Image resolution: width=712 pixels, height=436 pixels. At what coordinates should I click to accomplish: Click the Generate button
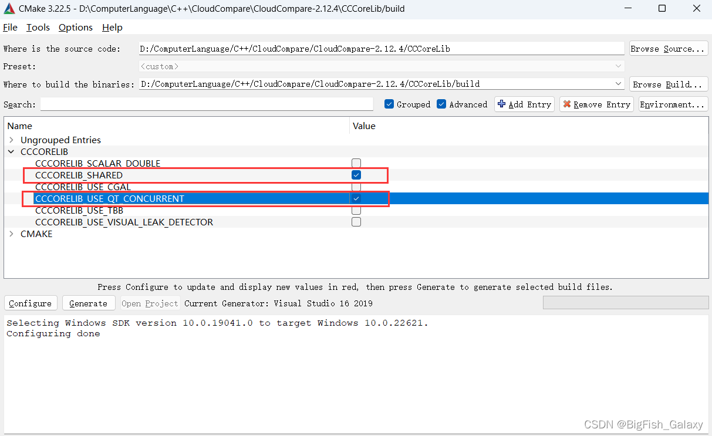pos(88,303)
